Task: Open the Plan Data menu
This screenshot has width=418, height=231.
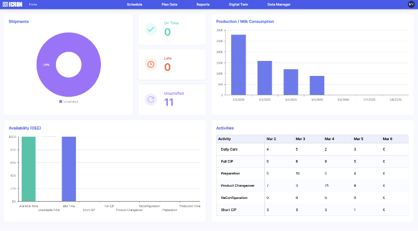Action: [169, 4]
